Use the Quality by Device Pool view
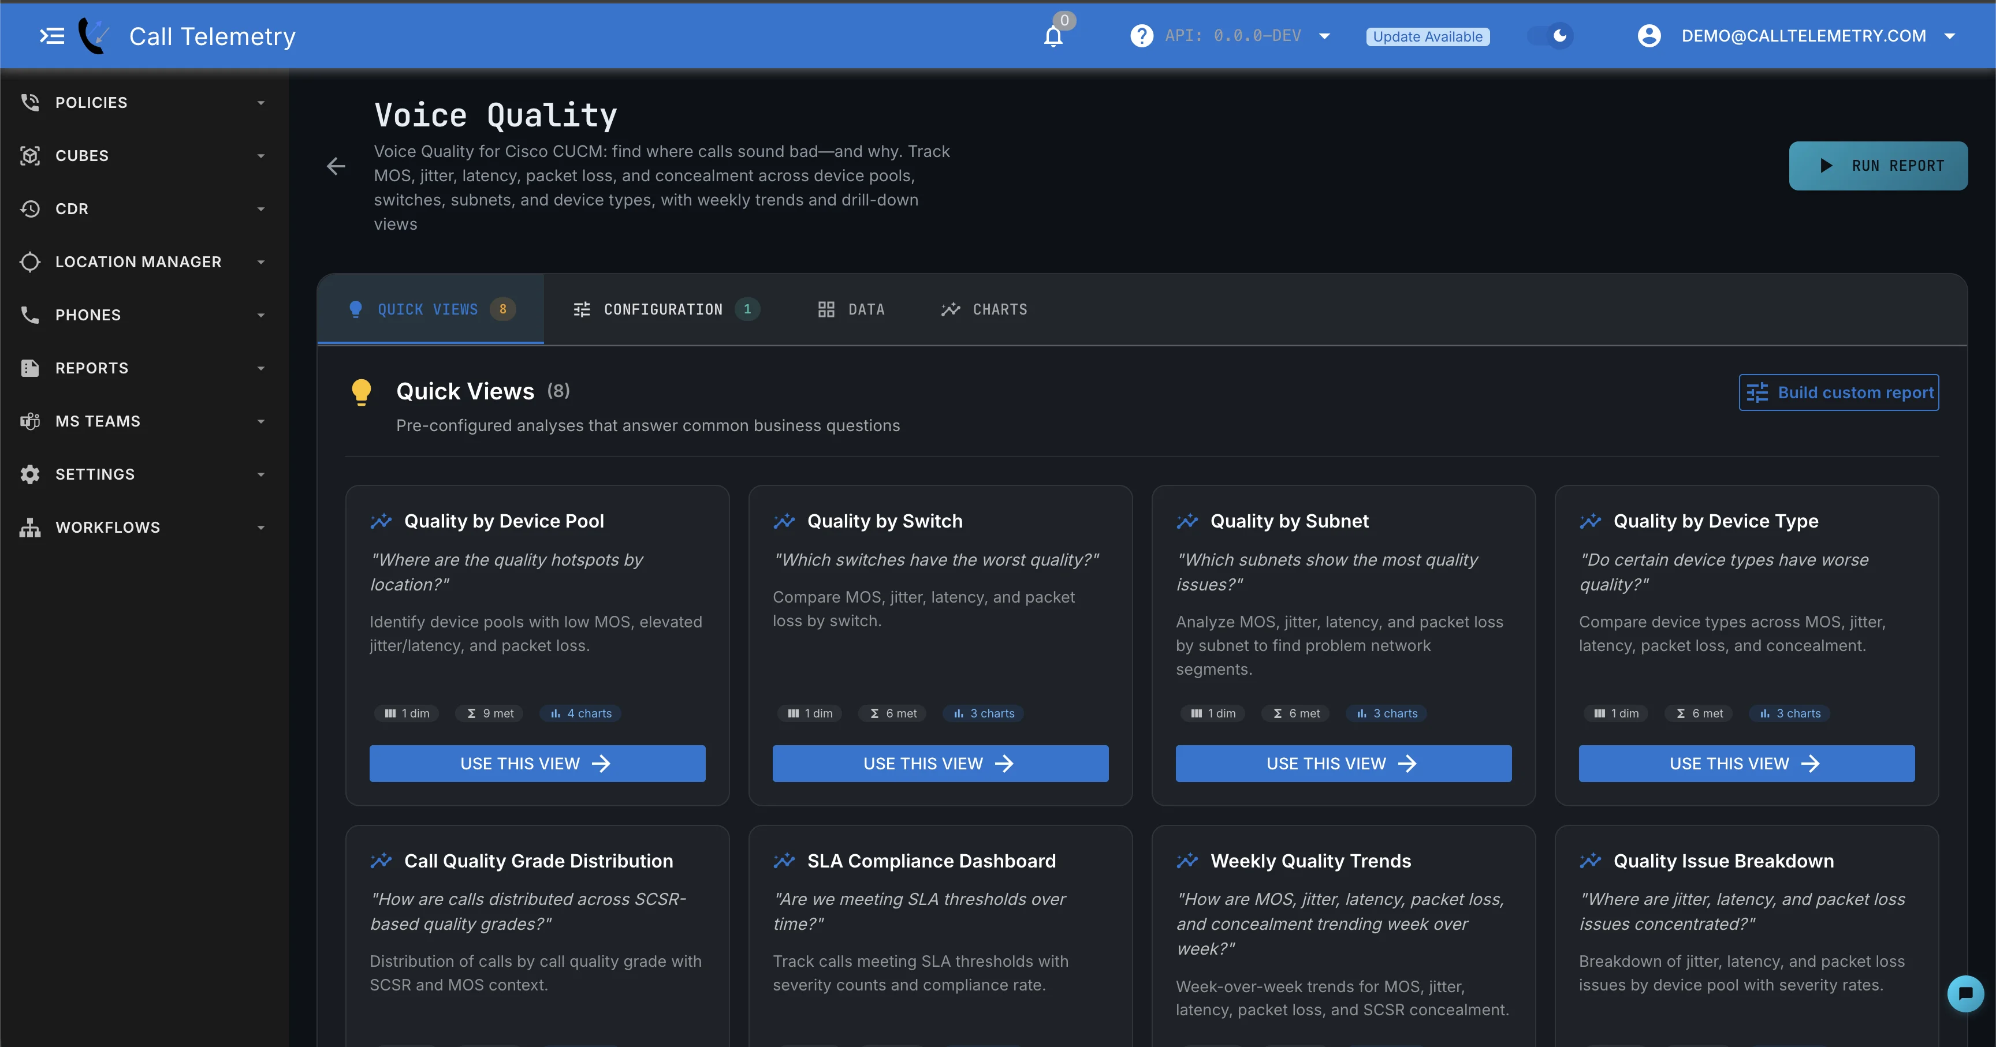 [x=537, y=764]
